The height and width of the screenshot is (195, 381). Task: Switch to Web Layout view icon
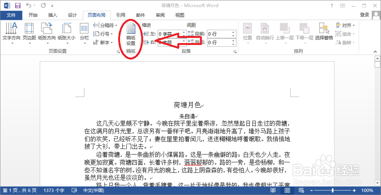point(302,190)
